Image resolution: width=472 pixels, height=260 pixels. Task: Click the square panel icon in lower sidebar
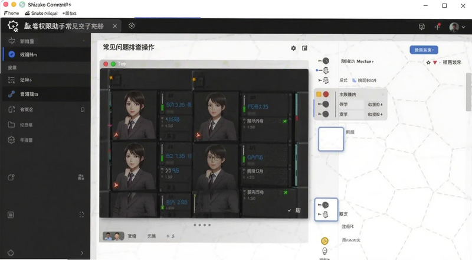point(11,214)
